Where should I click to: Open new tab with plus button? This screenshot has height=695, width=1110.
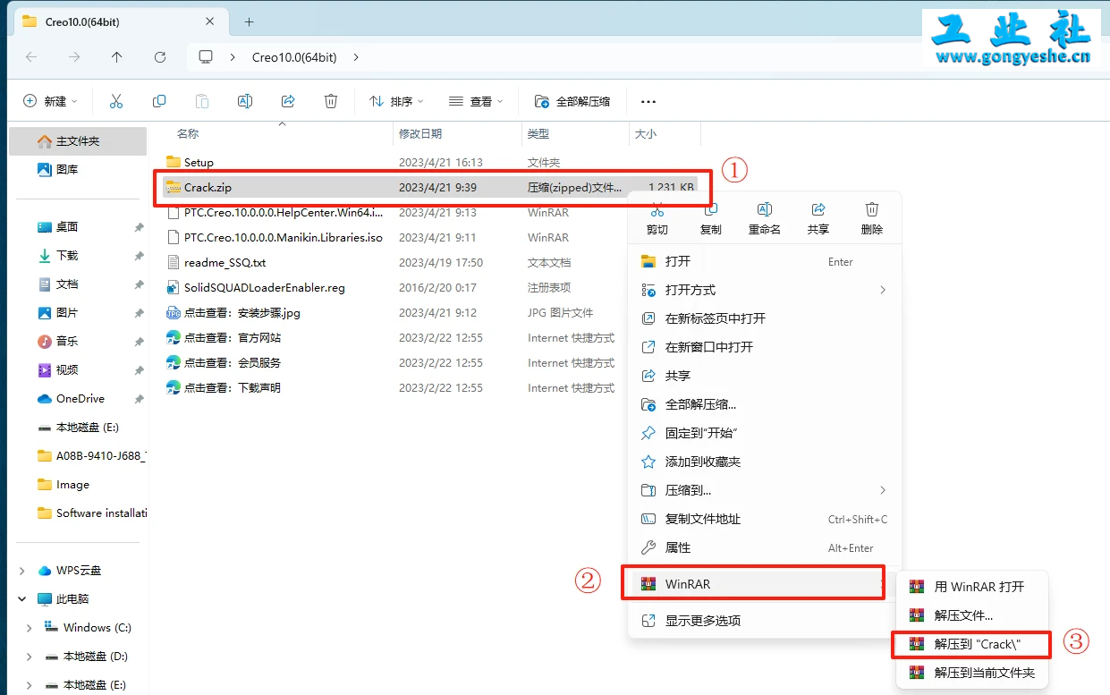pyautogui.click(x=250, y=21)
